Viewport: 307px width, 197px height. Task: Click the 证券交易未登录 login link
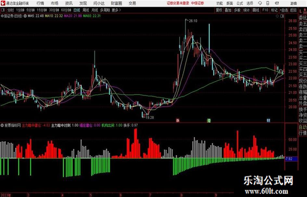pos(178,3)
